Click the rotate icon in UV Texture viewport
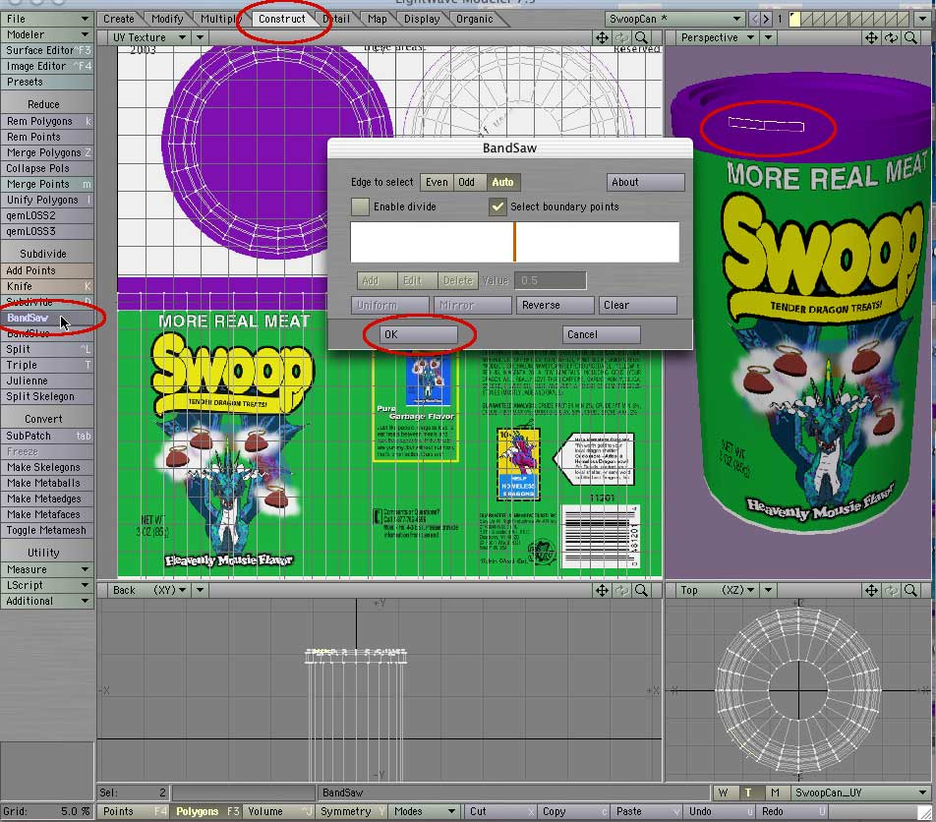Screen dimensions: 936x822 click(x=621, y=37)
